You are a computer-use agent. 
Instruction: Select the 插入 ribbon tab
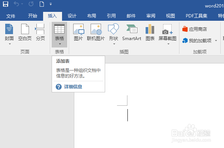[x=52, y=16]
